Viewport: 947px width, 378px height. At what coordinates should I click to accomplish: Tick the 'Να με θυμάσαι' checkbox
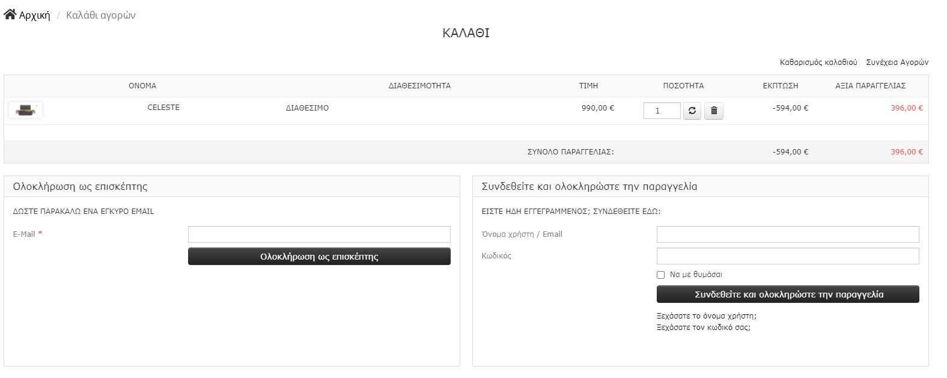click(660, 275)
